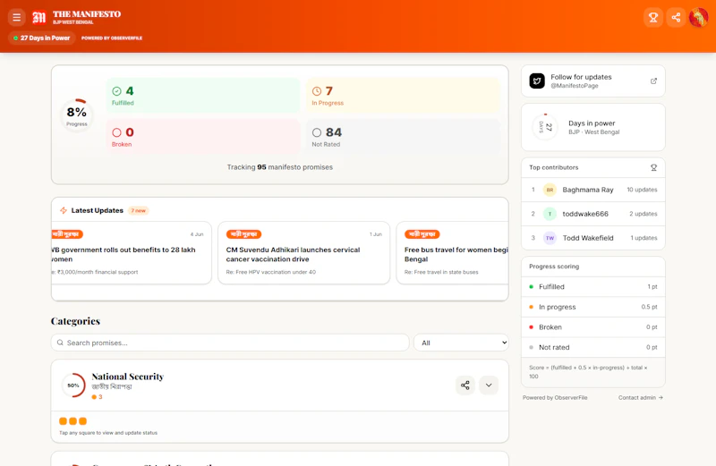Click the Tracking 95 manifesto promises text
Viewport: 716px width, 466px height.
280,167
